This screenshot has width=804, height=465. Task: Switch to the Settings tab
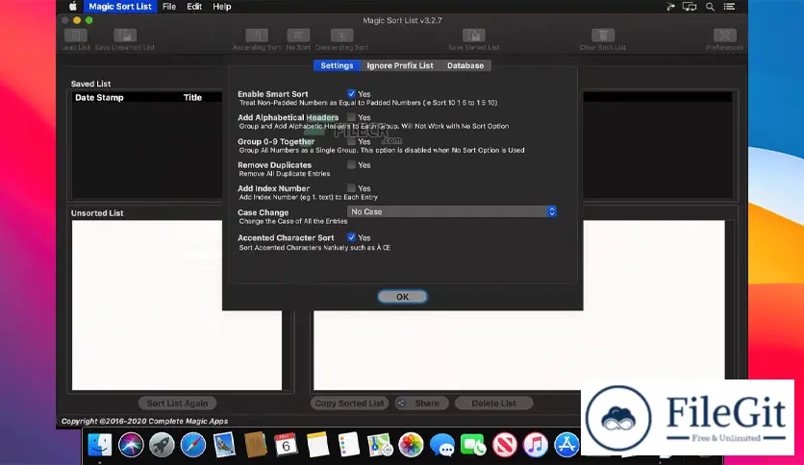click(x=337, y=65)
